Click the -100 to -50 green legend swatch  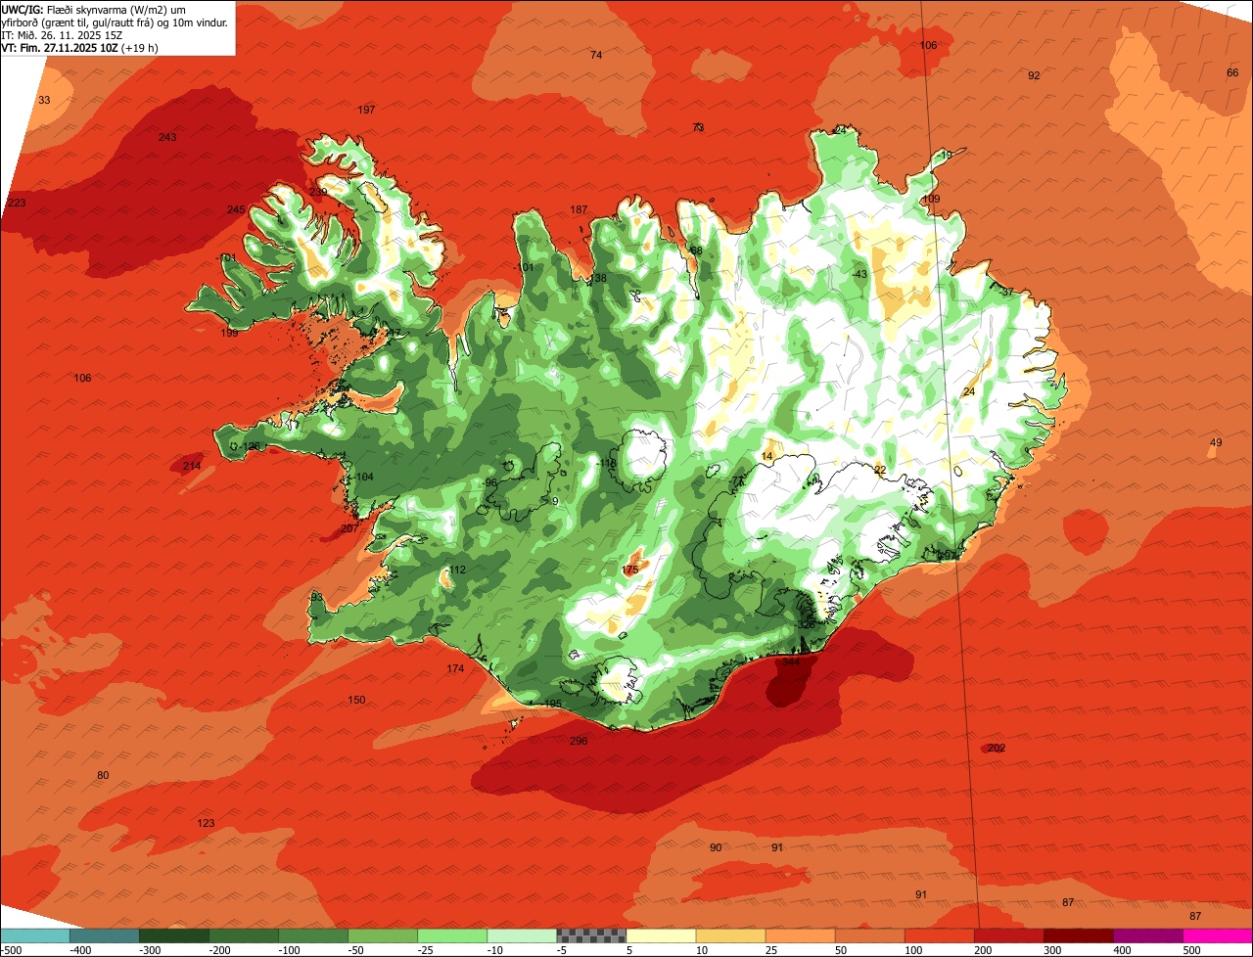312,935
